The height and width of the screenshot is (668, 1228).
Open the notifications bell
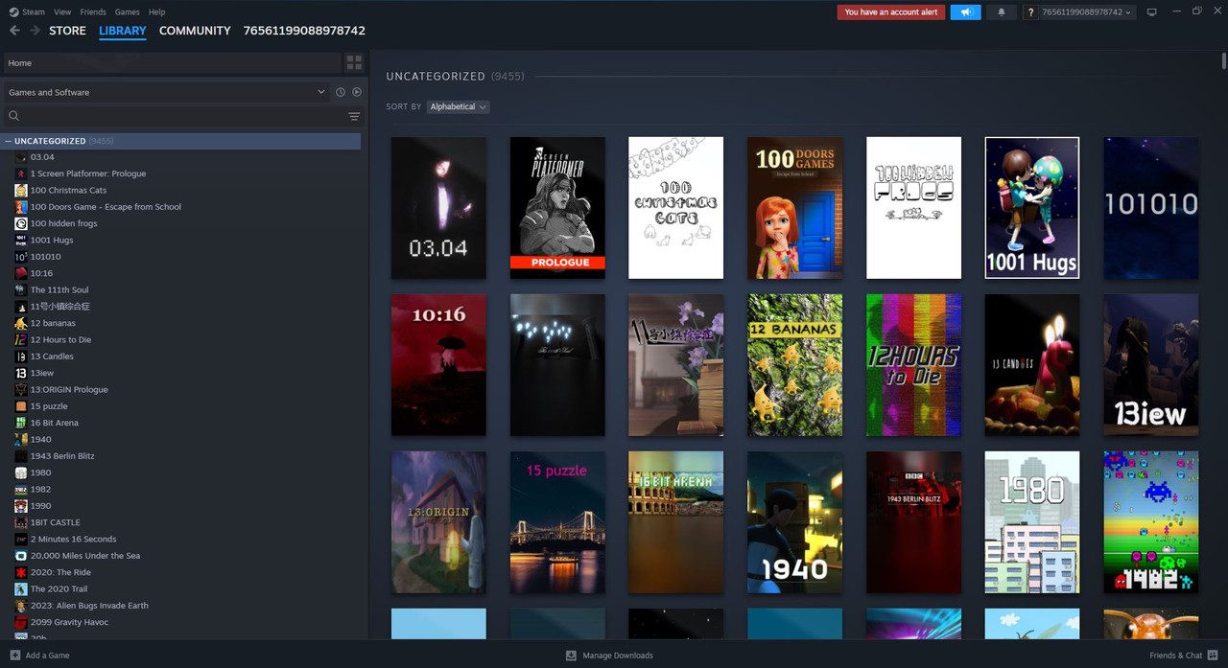tap(1002, 12)
